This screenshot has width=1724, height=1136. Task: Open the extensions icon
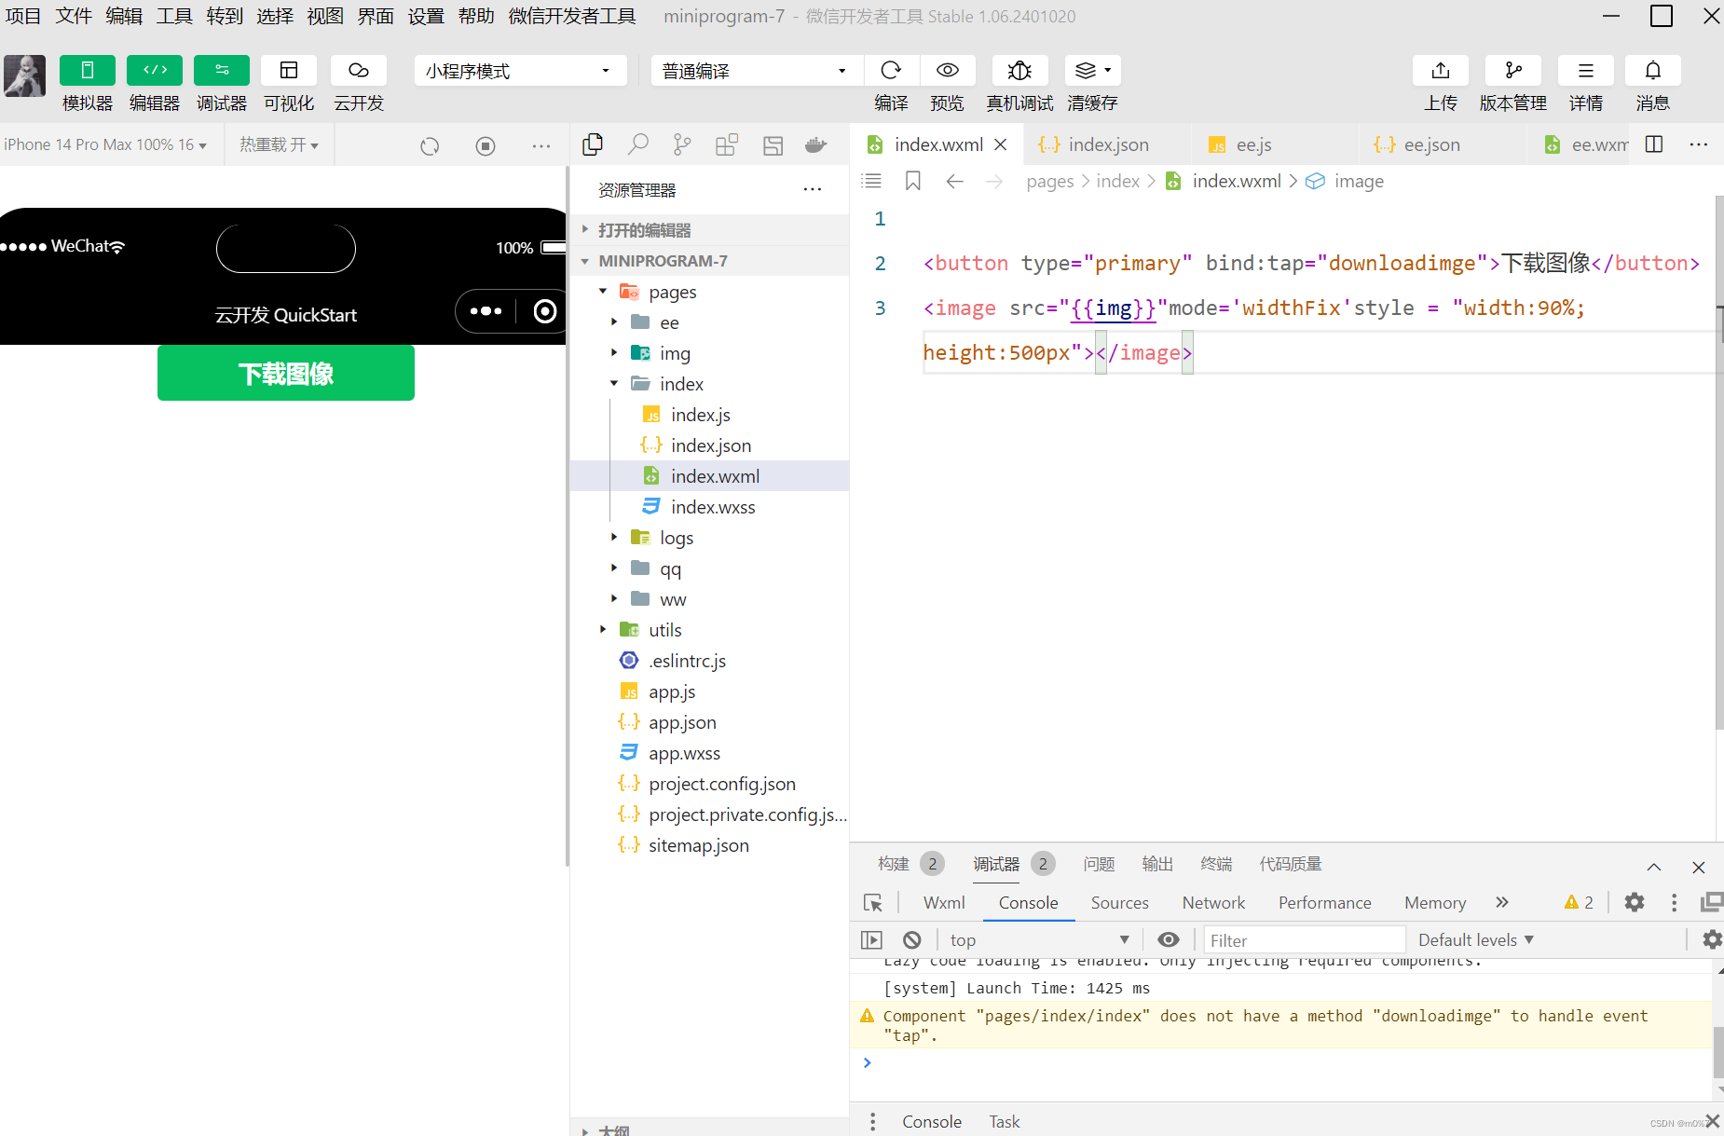click(x=727, y=144)
